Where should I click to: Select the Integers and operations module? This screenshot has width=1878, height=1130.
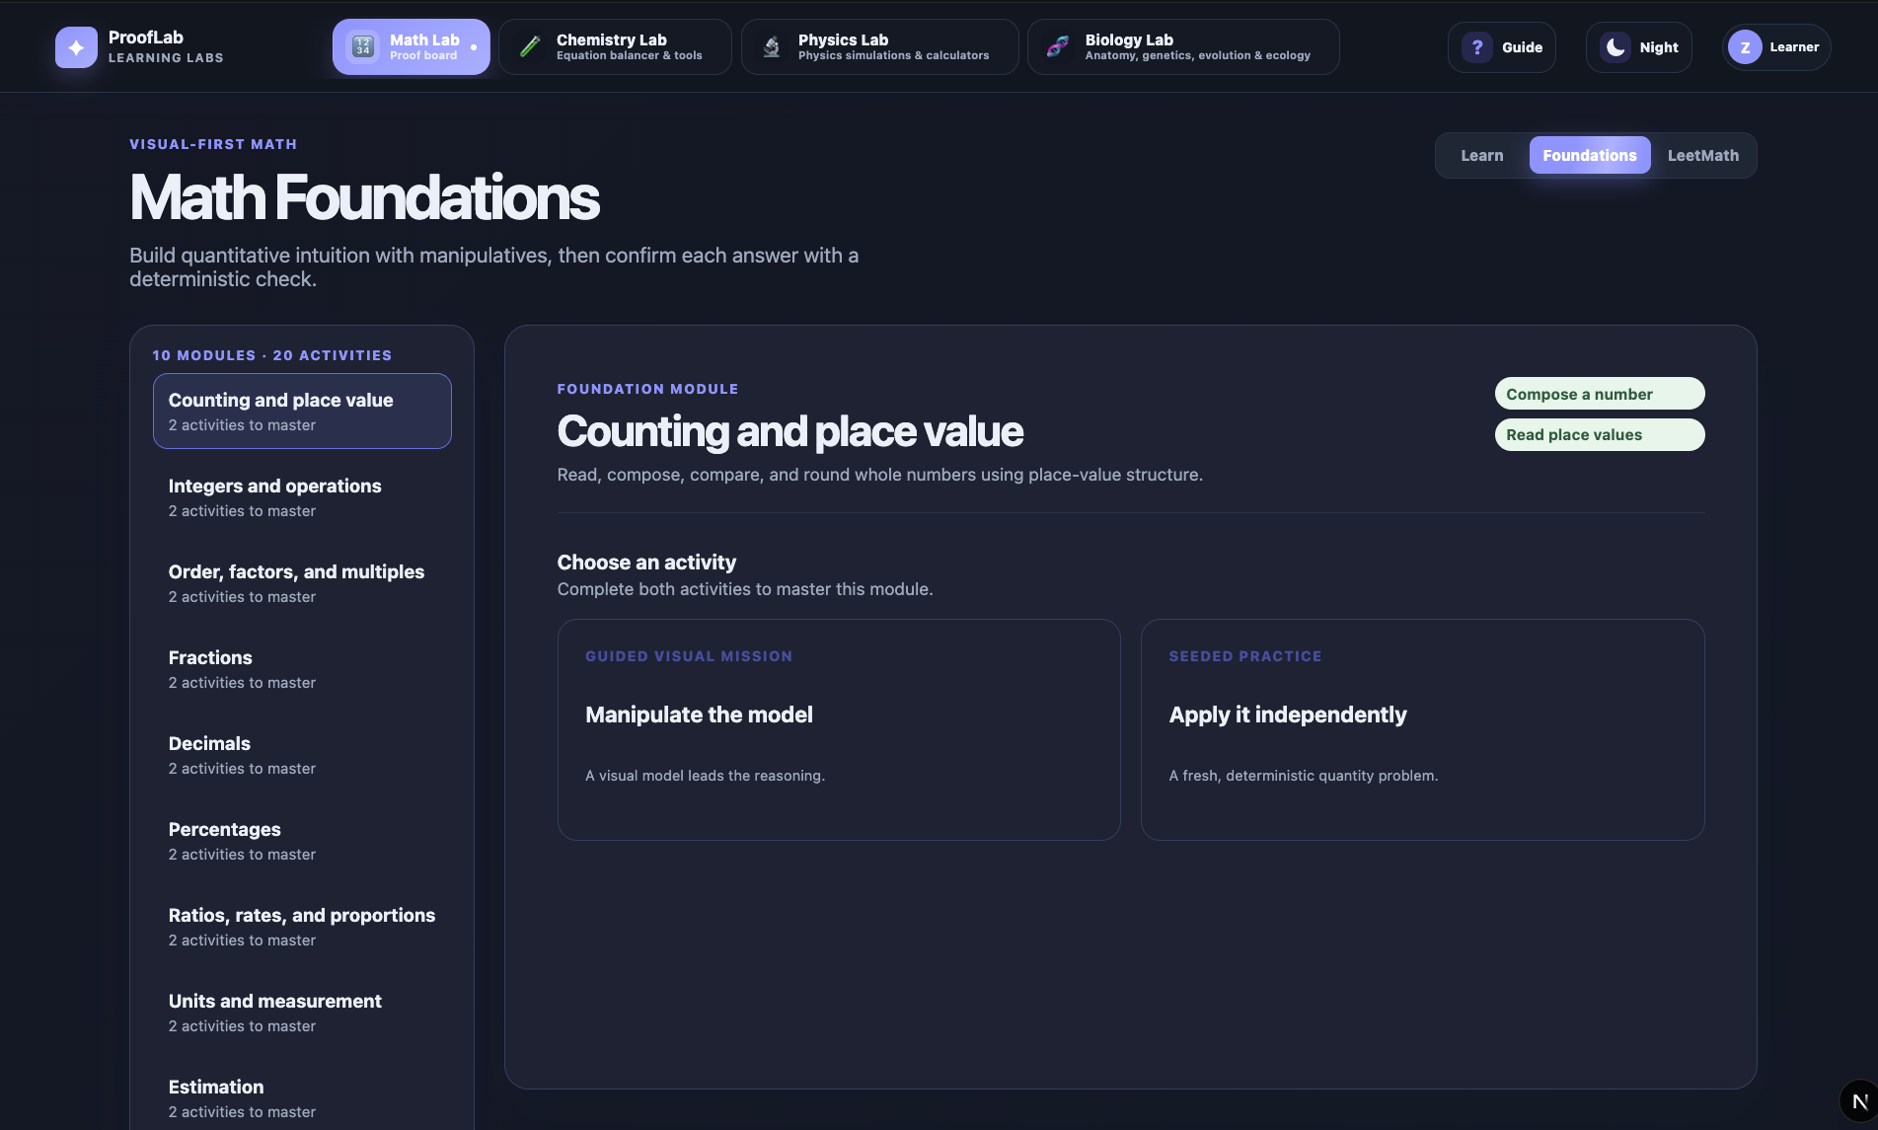(x=302, y=497)
